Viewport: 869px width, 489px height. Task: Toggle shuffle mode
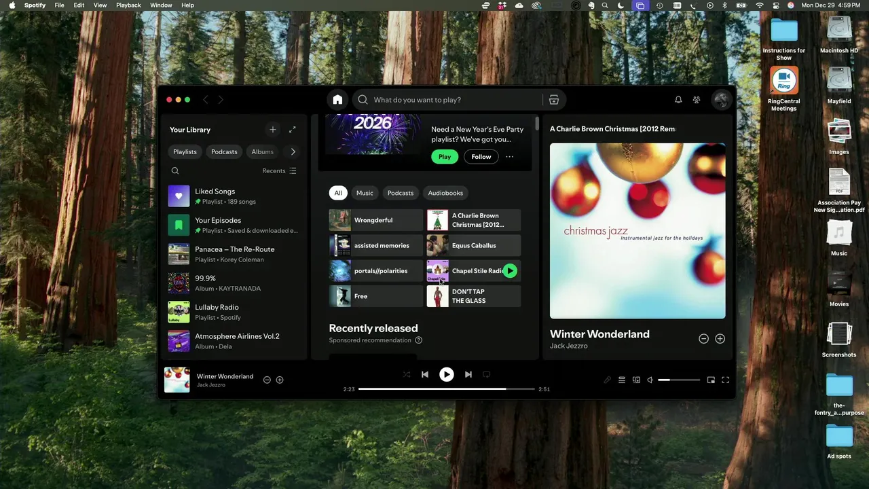[x=406, y=374]
